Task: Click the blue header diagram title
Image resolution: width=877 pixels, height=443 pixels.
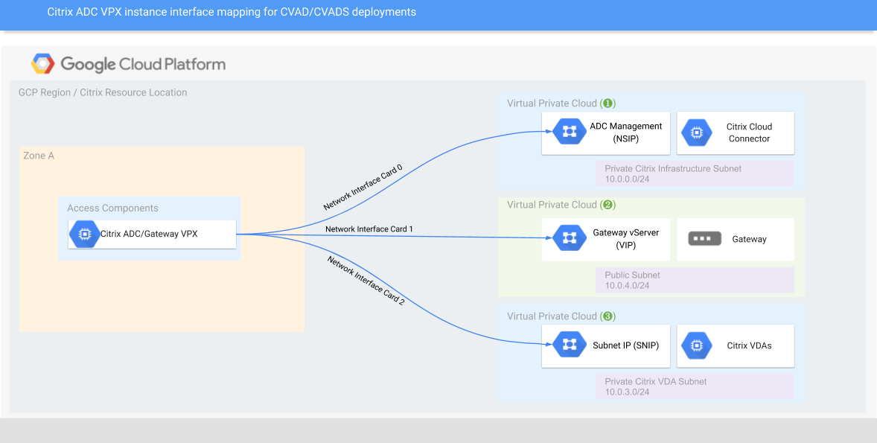Action: coord(232,11)
